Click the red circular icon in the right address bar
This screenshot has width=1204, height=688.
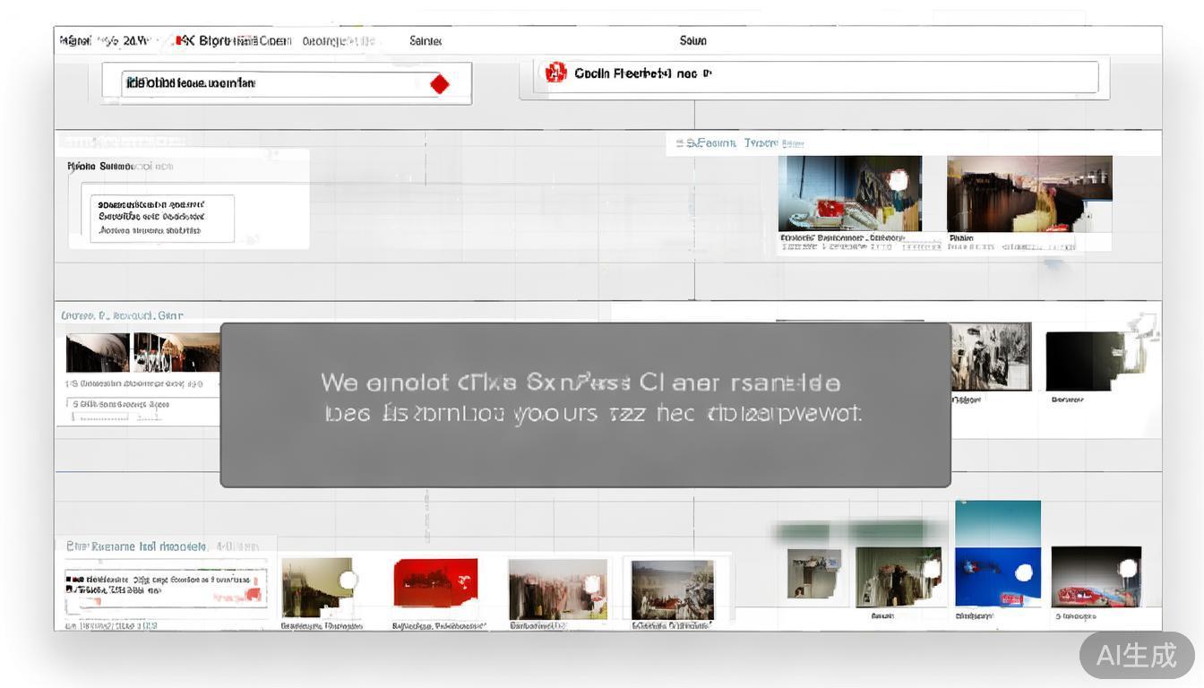coord(556,73)
